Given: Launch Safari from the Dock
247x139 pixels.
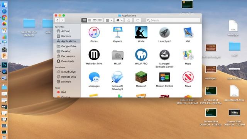Looking at the screenshot, I should (4, 11).
